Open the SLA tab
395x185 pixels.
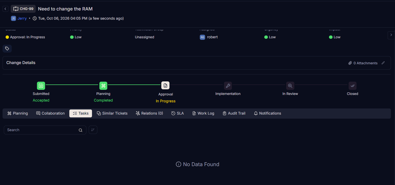point(177,113)
